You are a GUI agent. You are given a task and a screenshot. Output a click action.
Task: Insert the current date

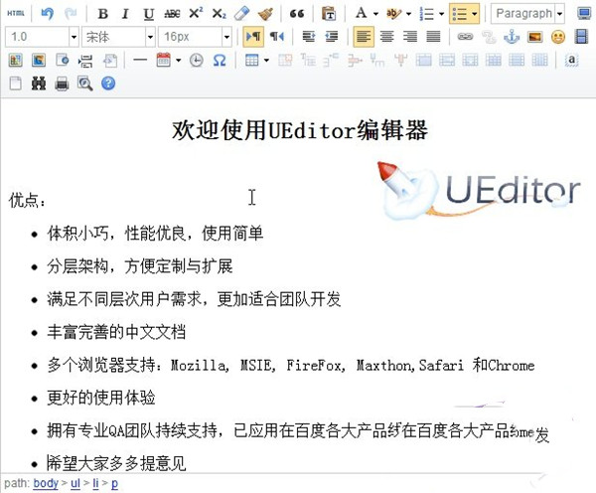coord(164,60)
